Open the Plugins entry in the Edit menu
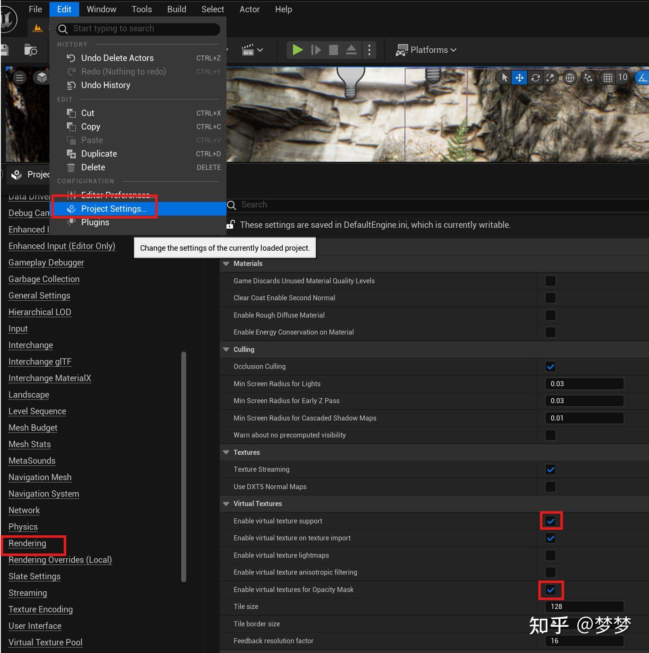This screenshot has height=653, width=649. click(x=95, y=222)
